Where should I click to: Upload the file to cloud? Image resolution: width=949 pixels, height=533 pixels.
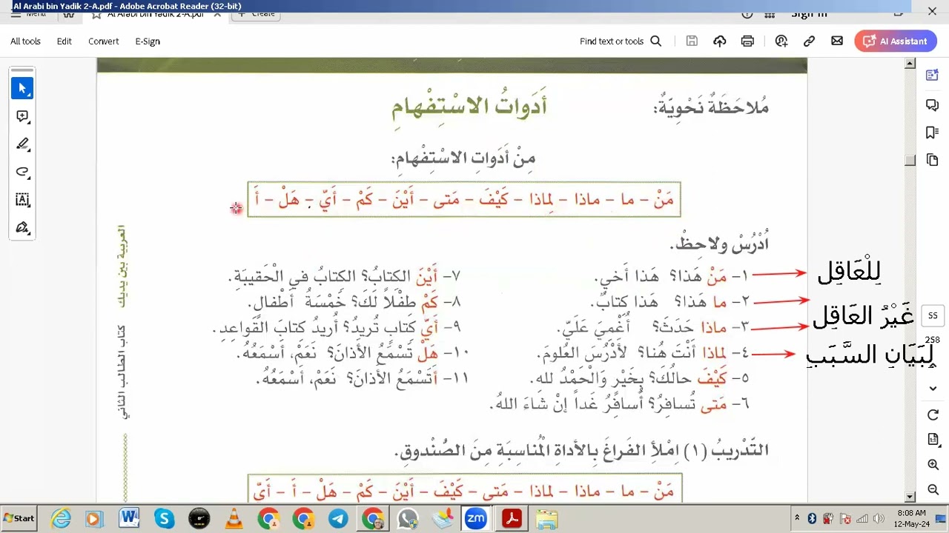720,41
